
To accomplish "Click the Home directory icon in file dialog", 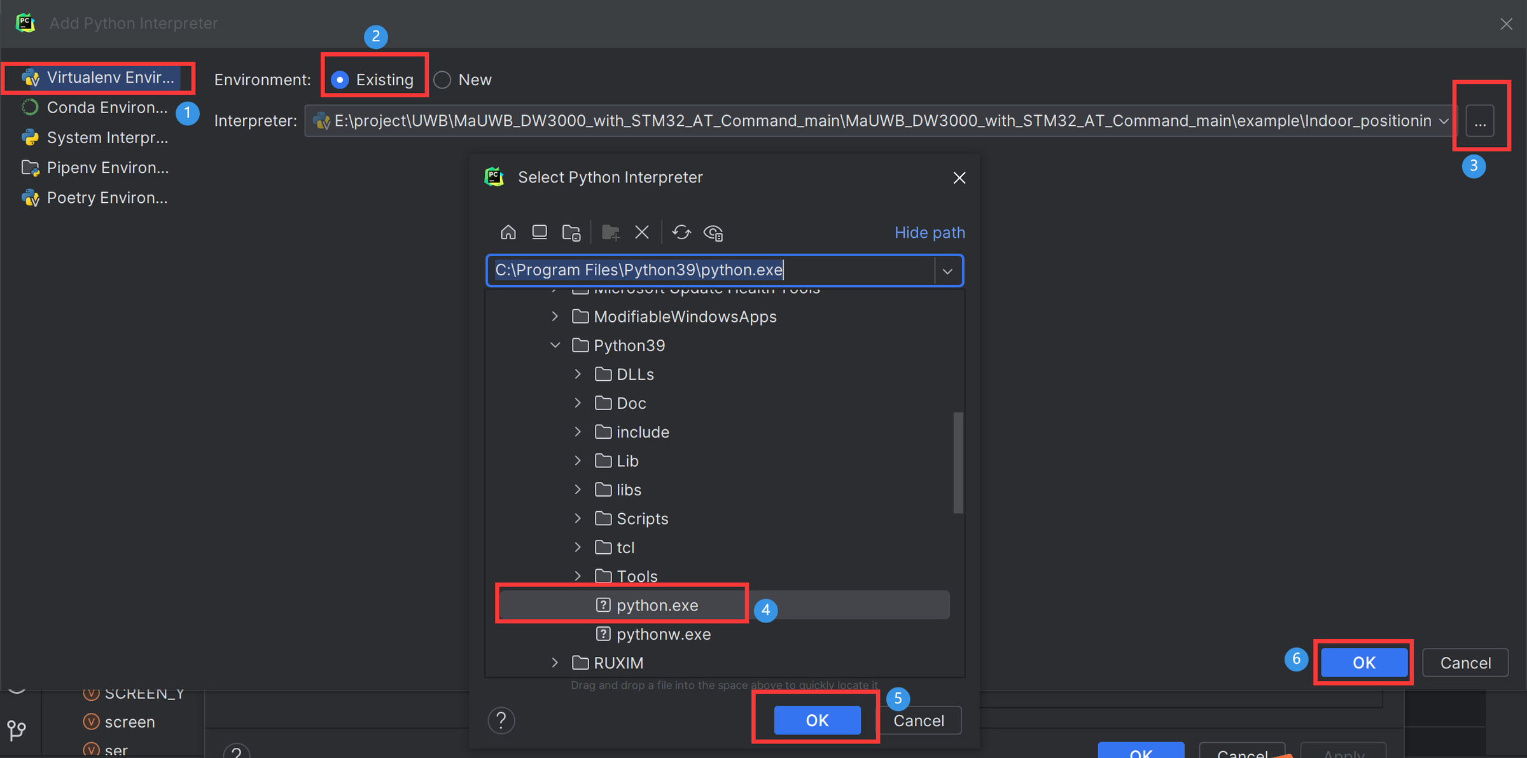I will tap(508, 232).
